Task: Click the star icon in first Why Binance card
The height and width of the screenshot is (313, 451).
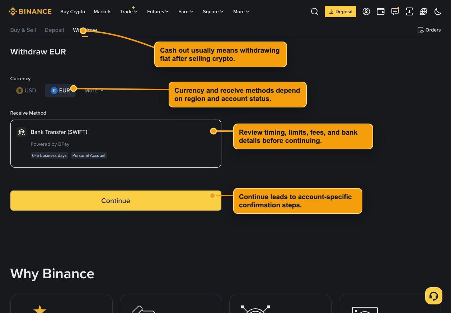Action: (x=40, y=309)
